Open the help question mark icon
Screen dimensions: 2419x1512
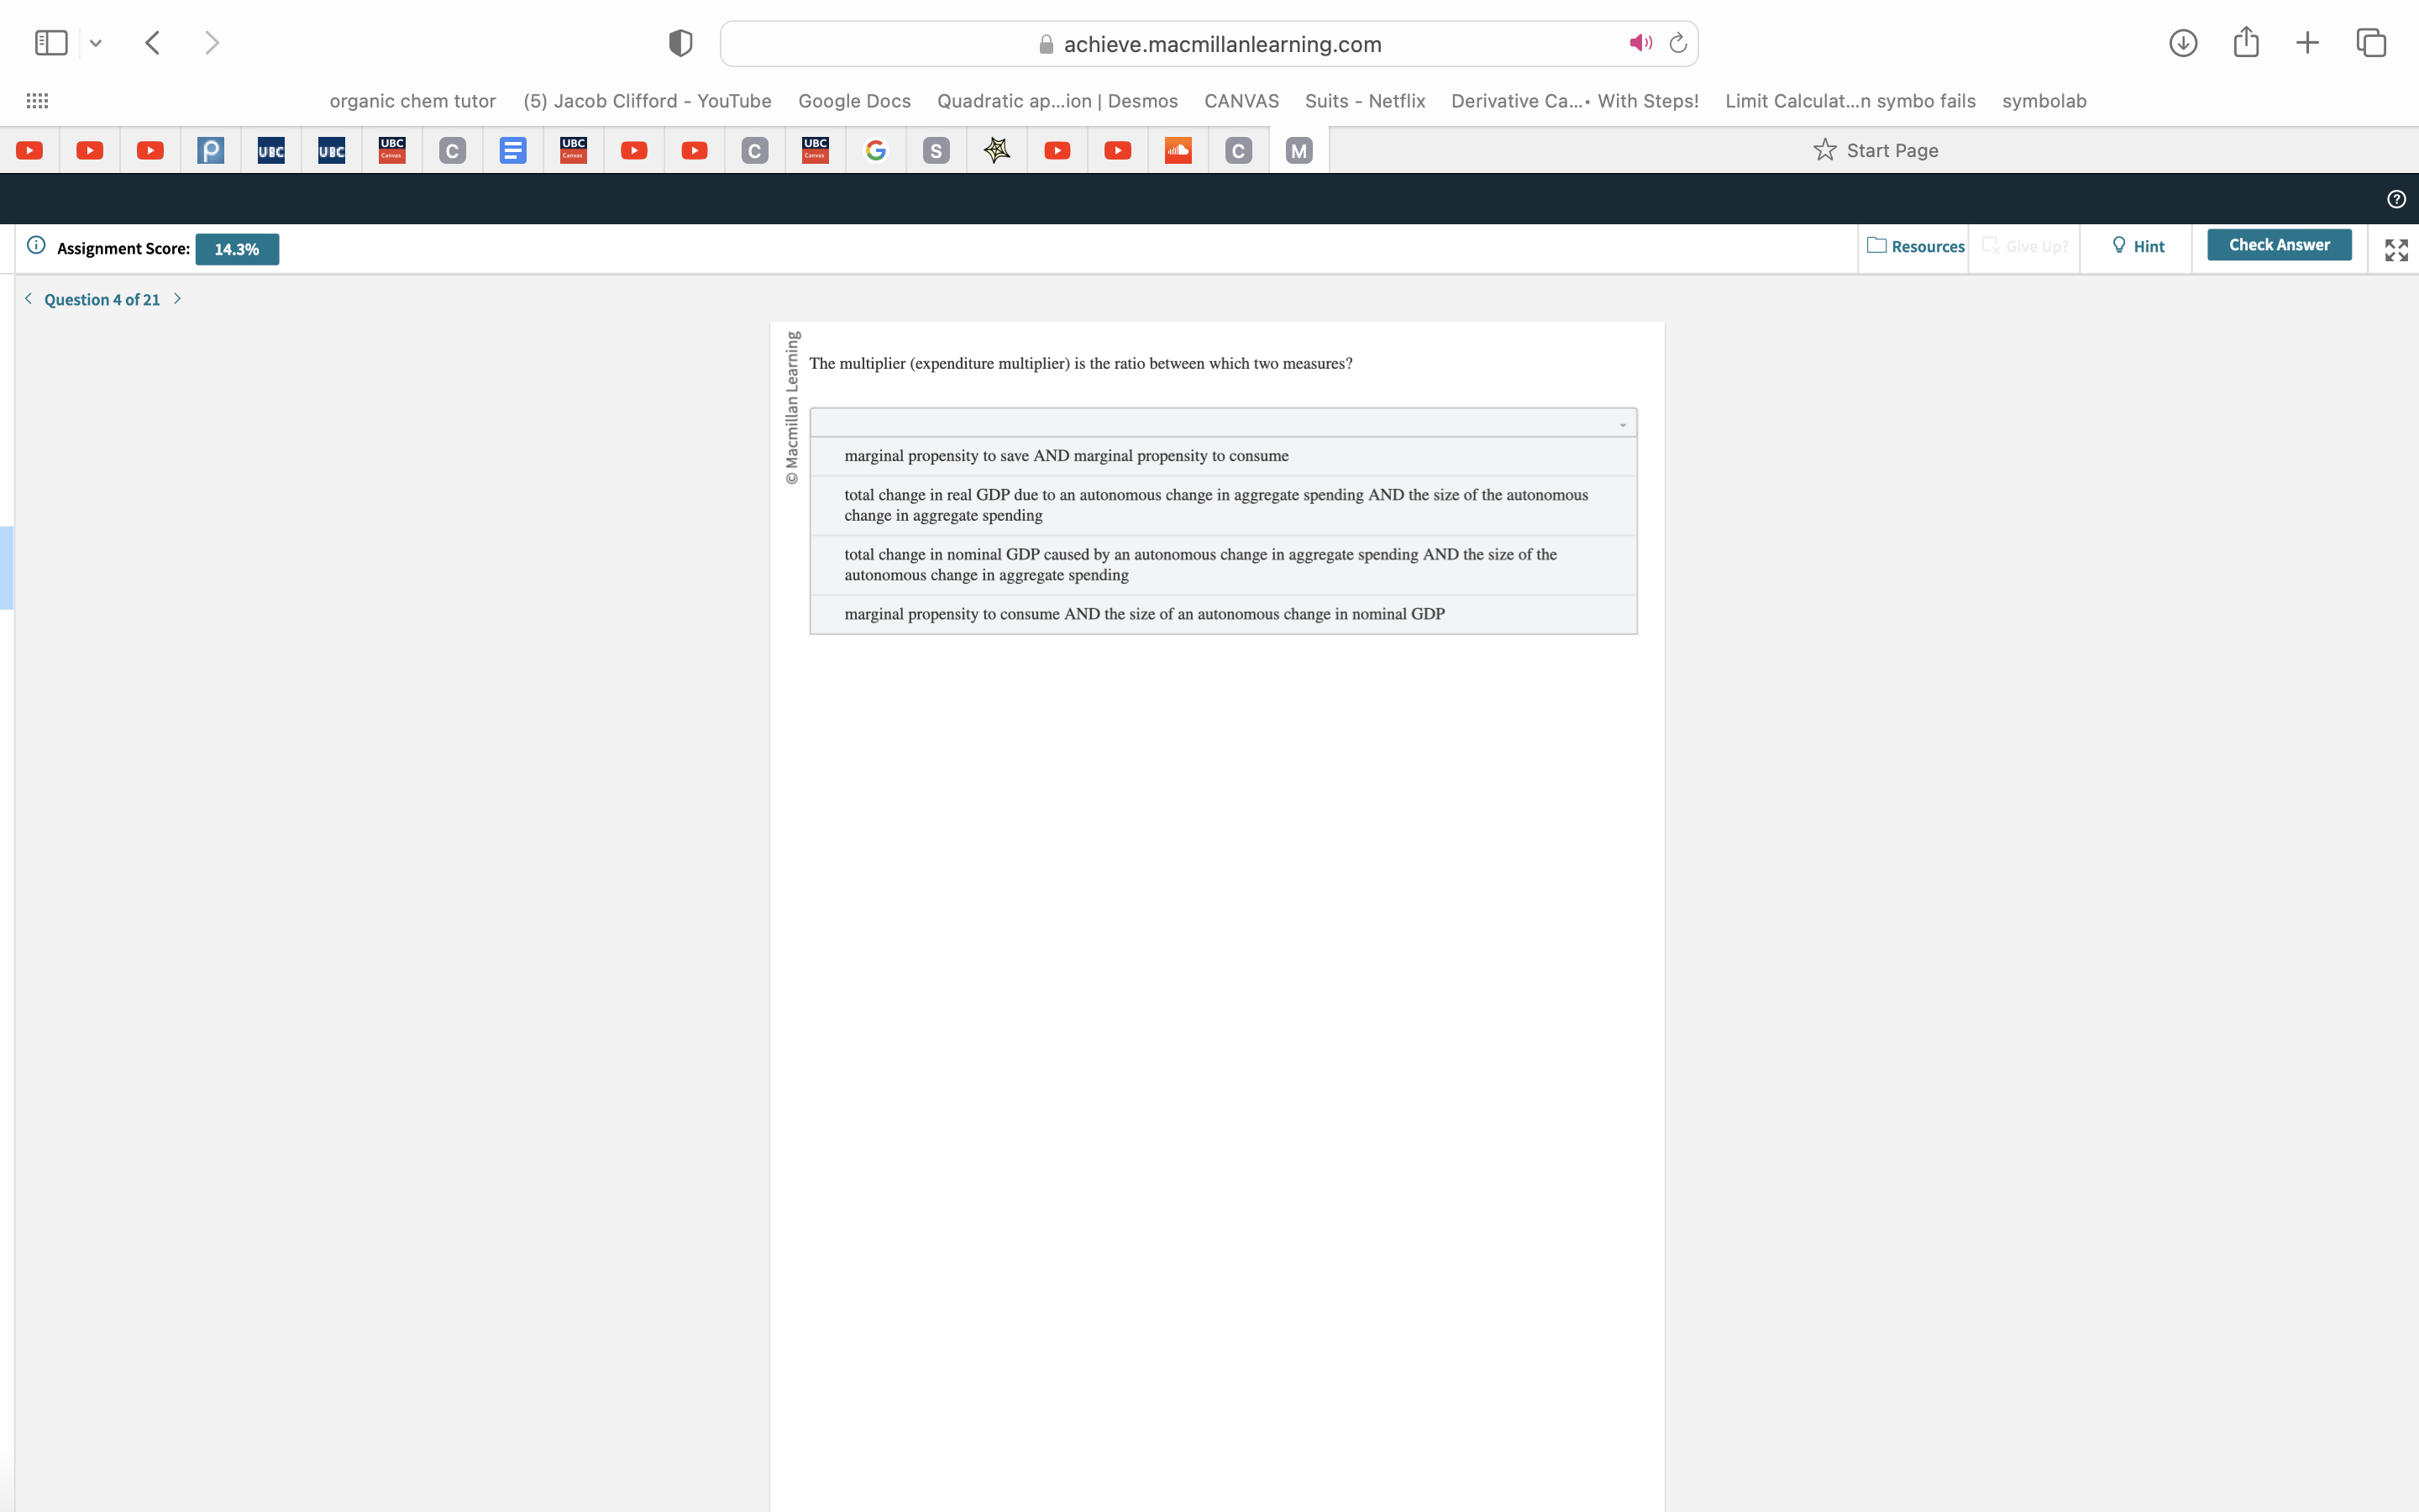(2396, 199)
